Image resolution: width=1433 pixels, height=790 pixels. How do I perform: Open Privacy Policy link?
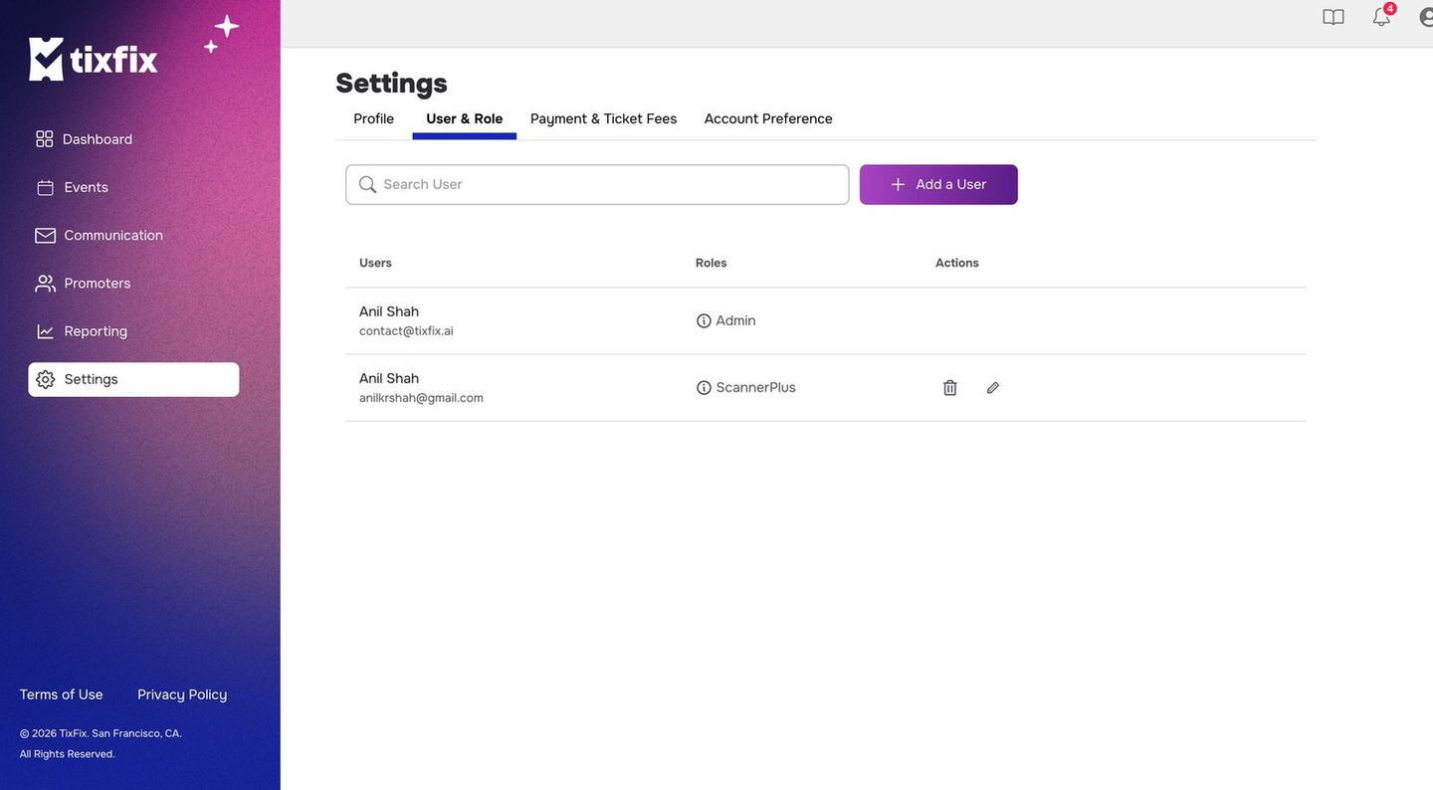(x=182, y=694)
